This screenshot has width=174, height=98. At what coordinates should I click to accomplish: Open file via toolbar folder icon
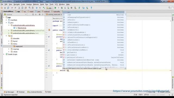click(x=2, y=8)
